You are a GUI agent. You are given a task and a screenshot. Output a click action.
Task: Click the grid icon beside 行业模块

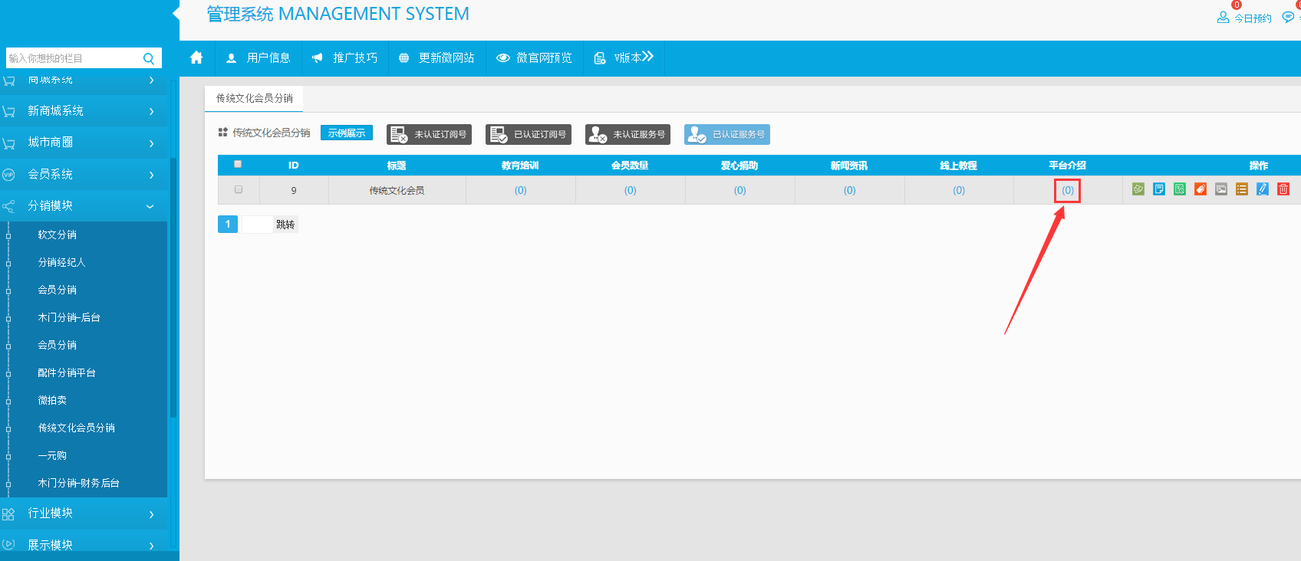point(8,513)
